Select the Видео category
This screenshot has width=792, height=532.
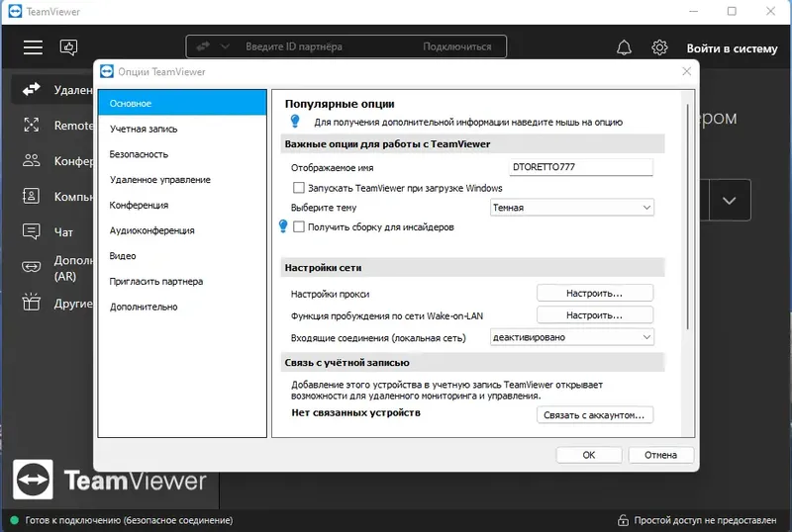(182, 256)
